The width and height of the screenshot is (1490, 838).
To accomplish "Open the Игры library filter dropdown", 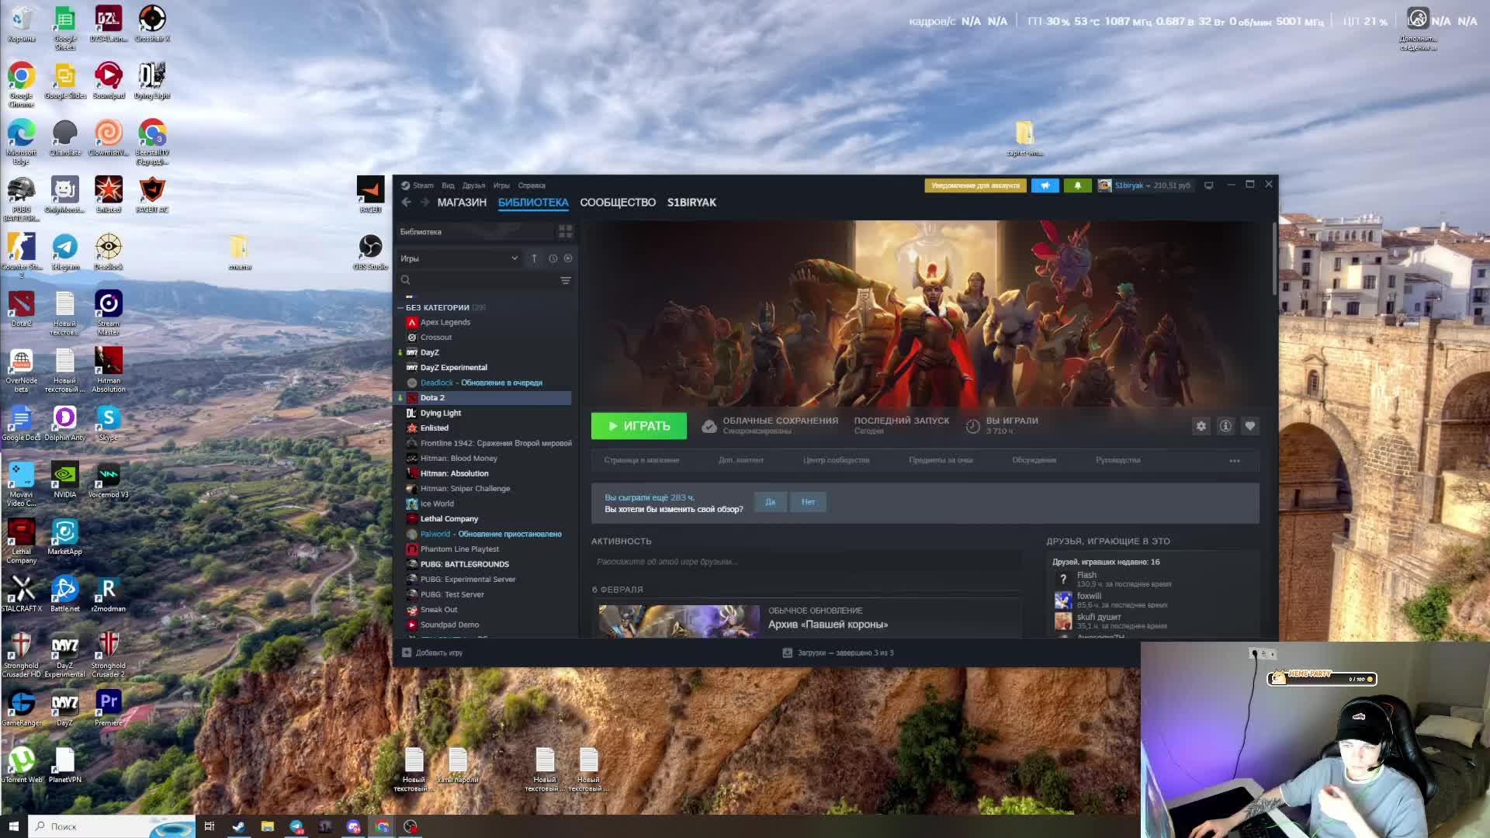I will point(459,258).
